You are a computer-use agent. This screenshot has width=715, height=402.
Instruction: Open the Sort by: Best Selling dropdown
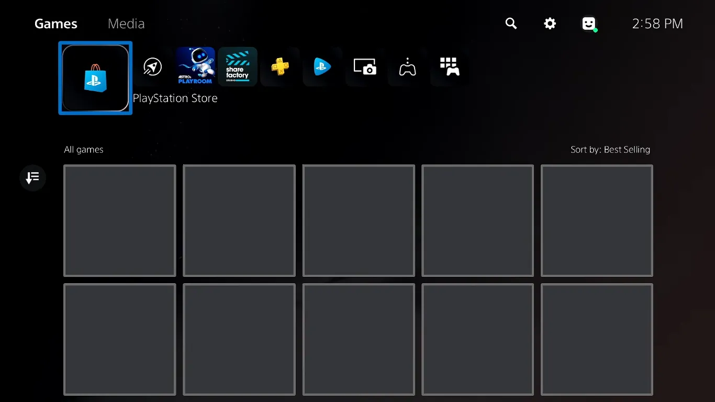point(610,150)
